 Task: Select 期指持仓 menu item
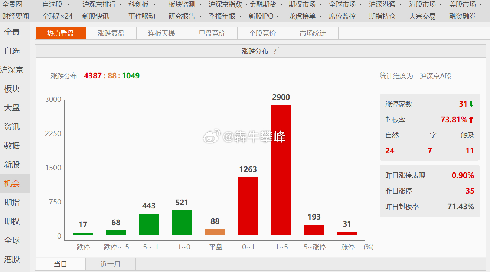coord(382,16)
